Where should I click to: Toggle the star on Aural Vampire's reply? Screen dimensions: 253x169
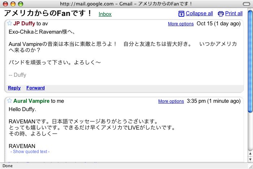pyautogui.click(x=10, y=101)
